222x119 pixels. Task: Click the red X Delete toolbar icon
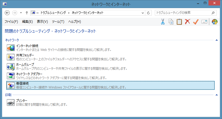(x=187, y=22)
